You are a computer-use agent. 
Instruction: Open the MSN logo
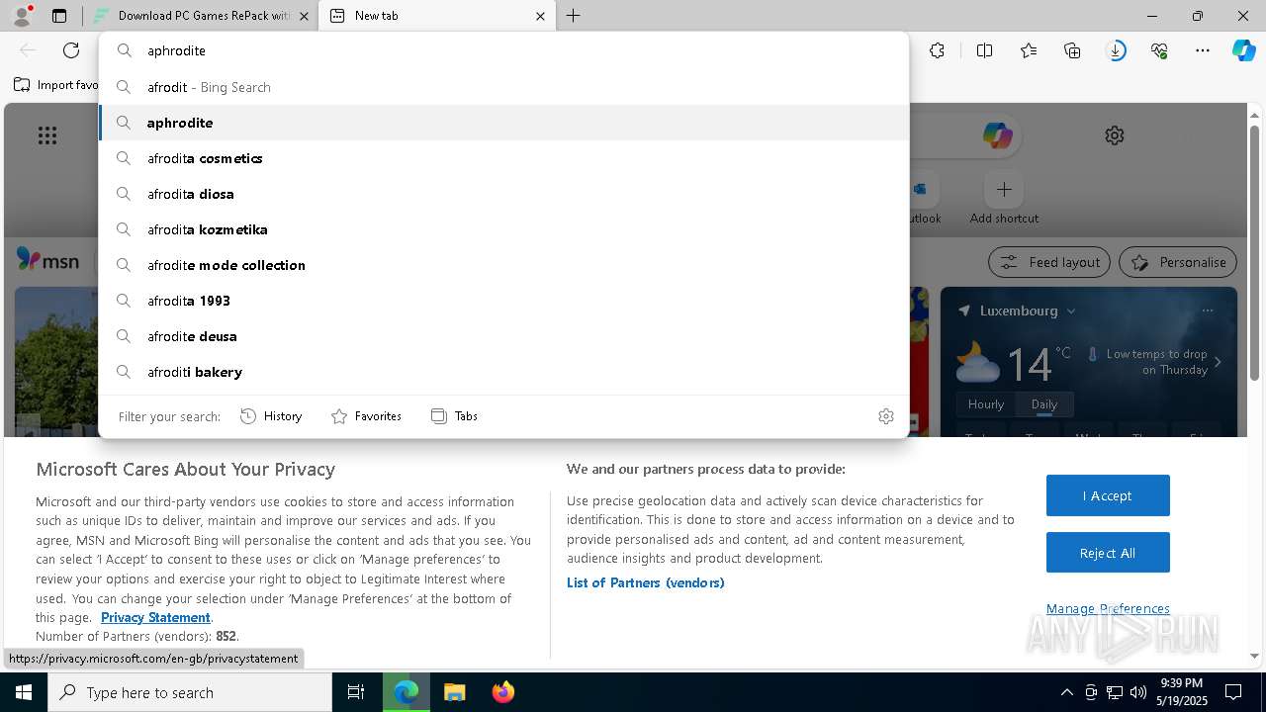tap(47, 260)
